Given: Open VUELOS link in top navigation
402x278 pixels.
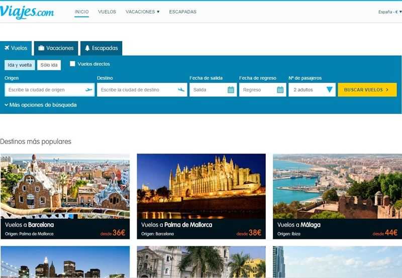Looking at the screenshot, I should pyautogui.click(x=107, y=12).
